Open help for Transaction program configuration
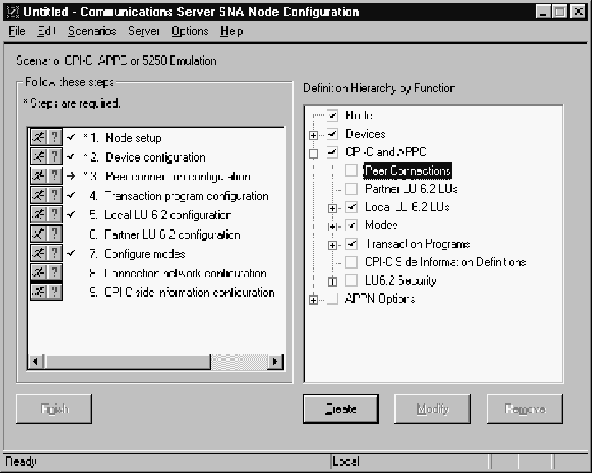The height and width of the screenshot is (473, 592). tap(55, 195)
